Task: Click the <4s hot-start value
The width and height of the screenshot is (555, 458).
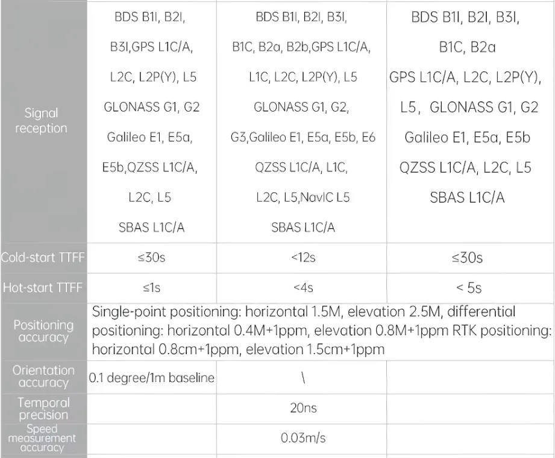Action: point(303,287)
